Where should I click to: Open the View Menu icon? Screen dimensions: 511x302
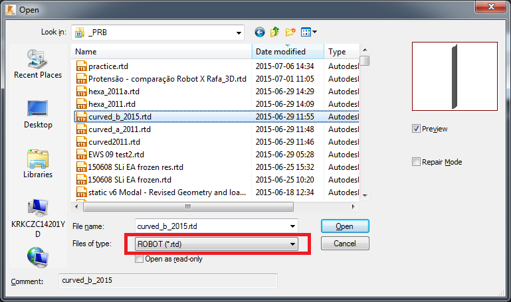[308, 32]
